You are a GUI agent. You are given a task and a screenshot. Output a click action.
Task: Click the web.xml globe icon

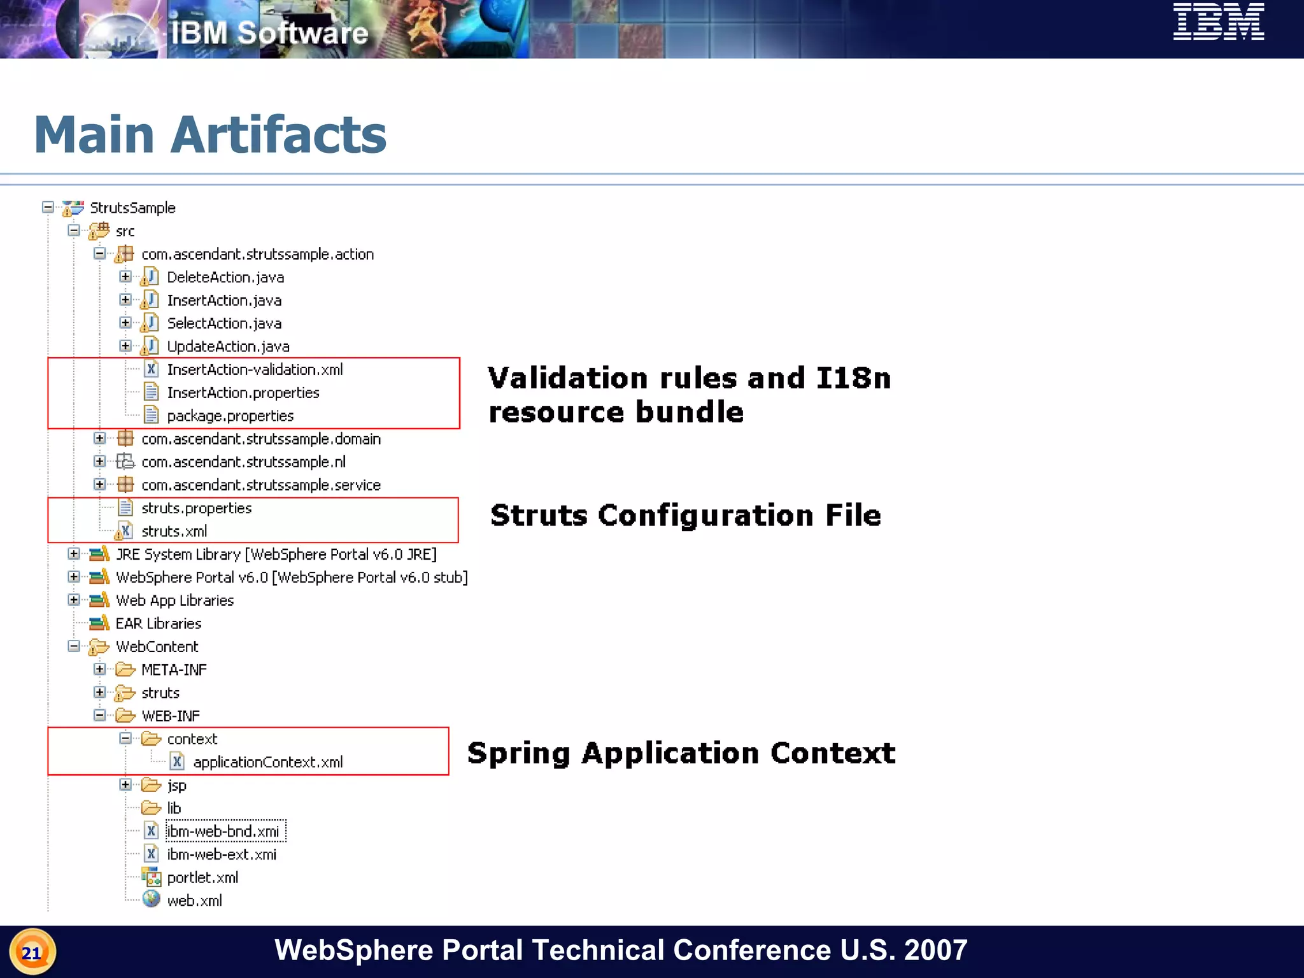coord(151,900)
